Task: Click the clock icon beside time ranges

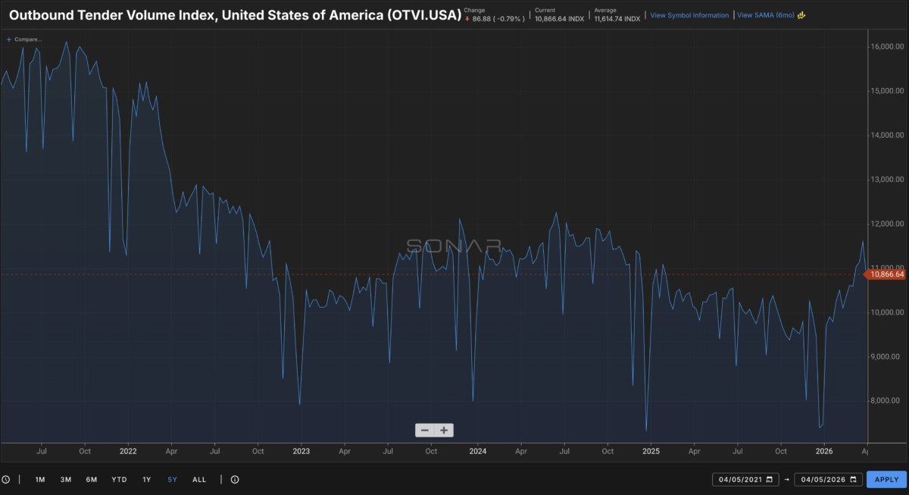Action: tap(6, 480)
